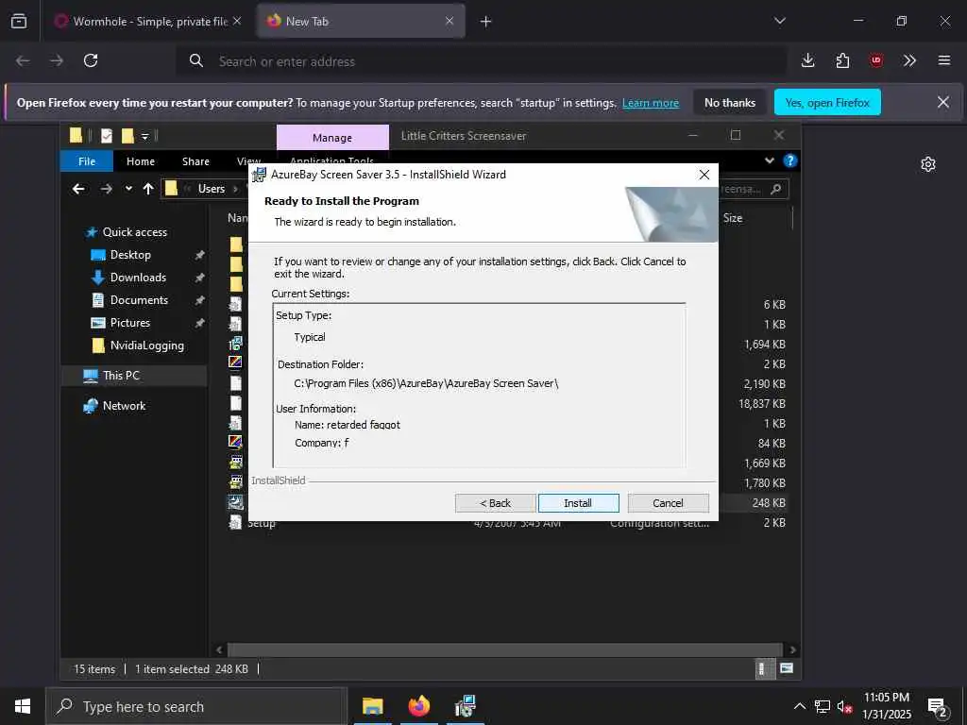967x725 pixels.
Task: Open Explorer help question mark icon
Action: pos(790,160)
